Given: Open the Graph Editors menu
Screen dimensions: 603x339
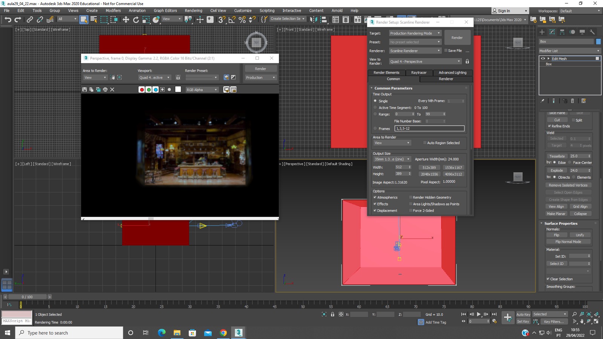Looking at the screenshot, I should (165, 11).
